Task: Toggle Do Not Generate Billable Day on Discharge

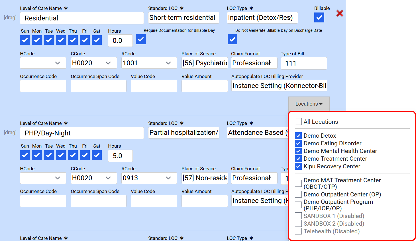Action: (233, 39)
